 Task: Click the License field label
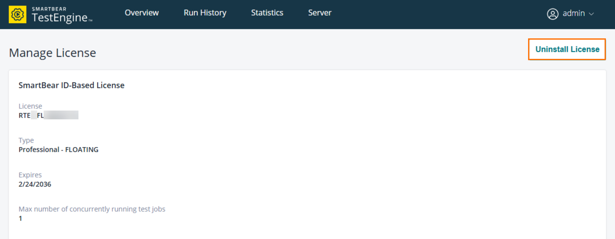click(x=30, y=106)
